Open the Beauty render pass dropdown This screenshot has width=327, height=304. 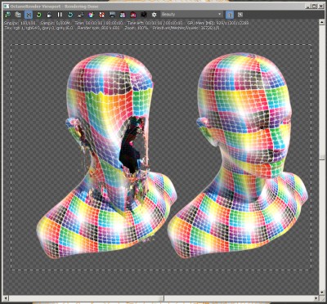click(x=191, y=15)
